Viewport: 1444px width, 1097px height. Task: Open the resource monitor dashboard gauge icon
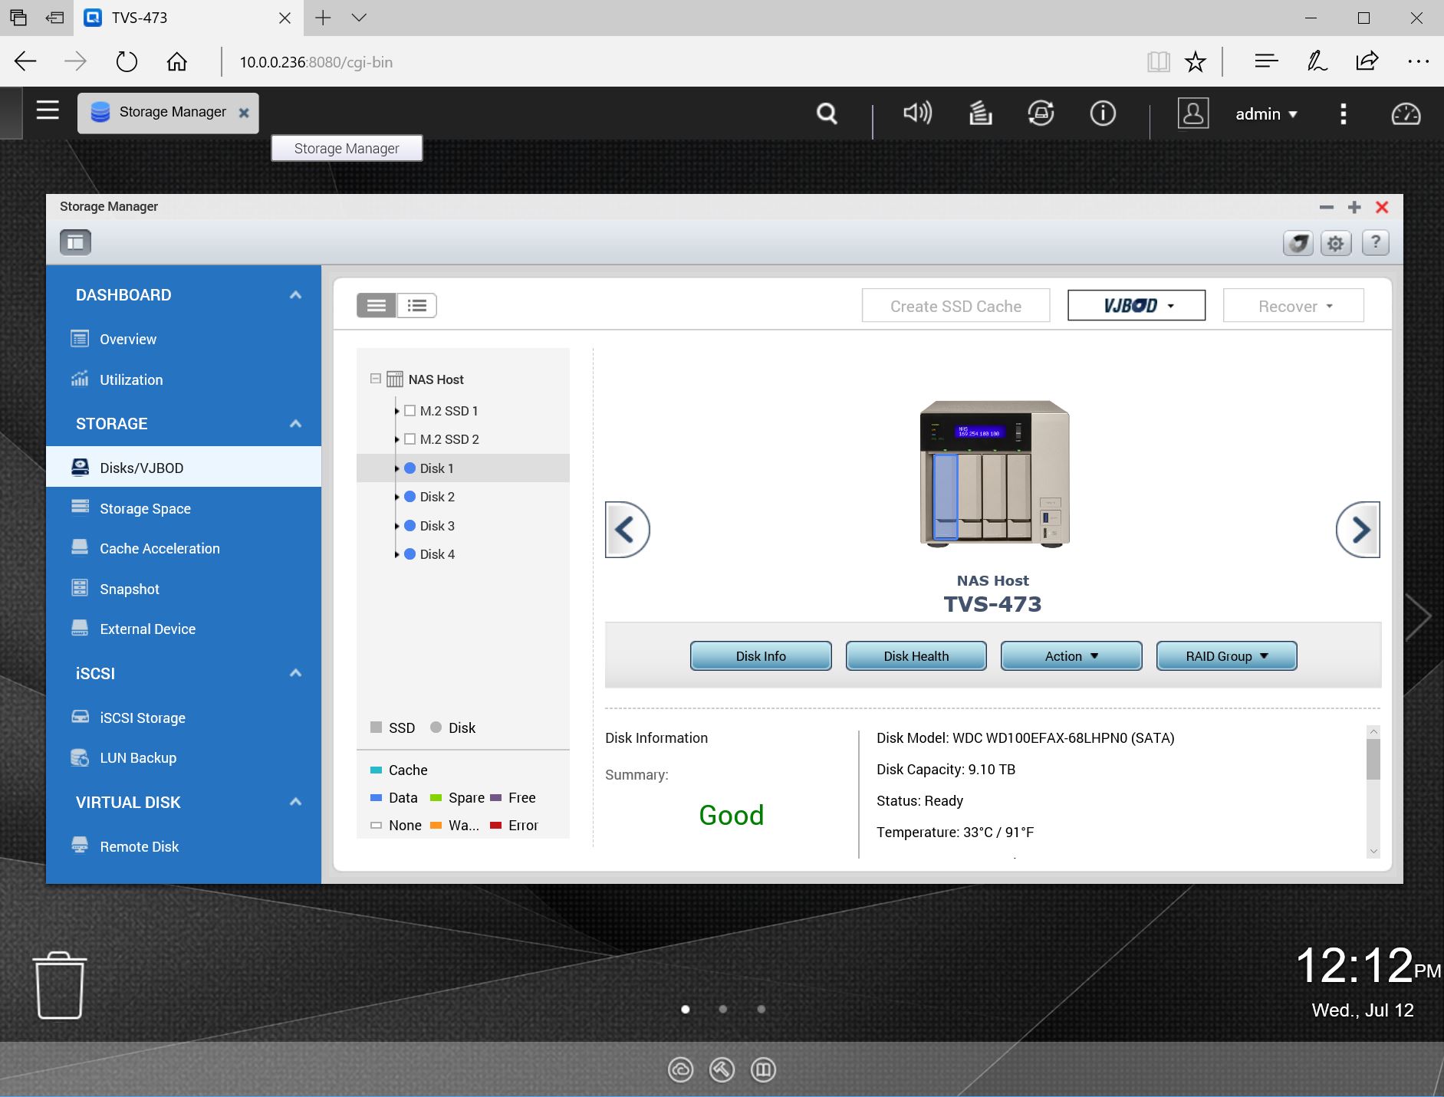pos(1406,113)
